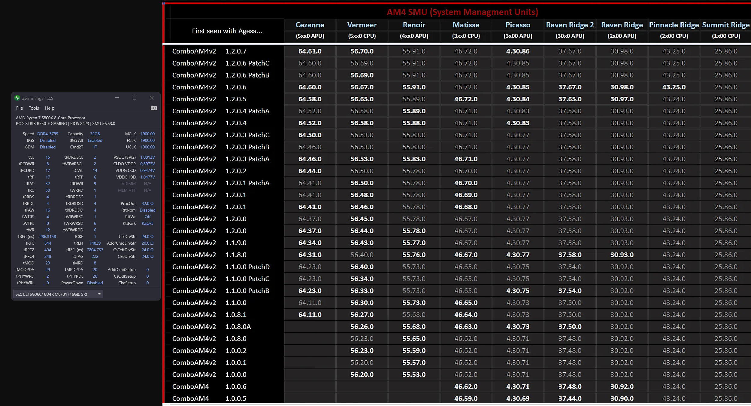Select the Cezanne 64.61.0 cell
Screen dimensions: 751x406
[x=310, y=51]
